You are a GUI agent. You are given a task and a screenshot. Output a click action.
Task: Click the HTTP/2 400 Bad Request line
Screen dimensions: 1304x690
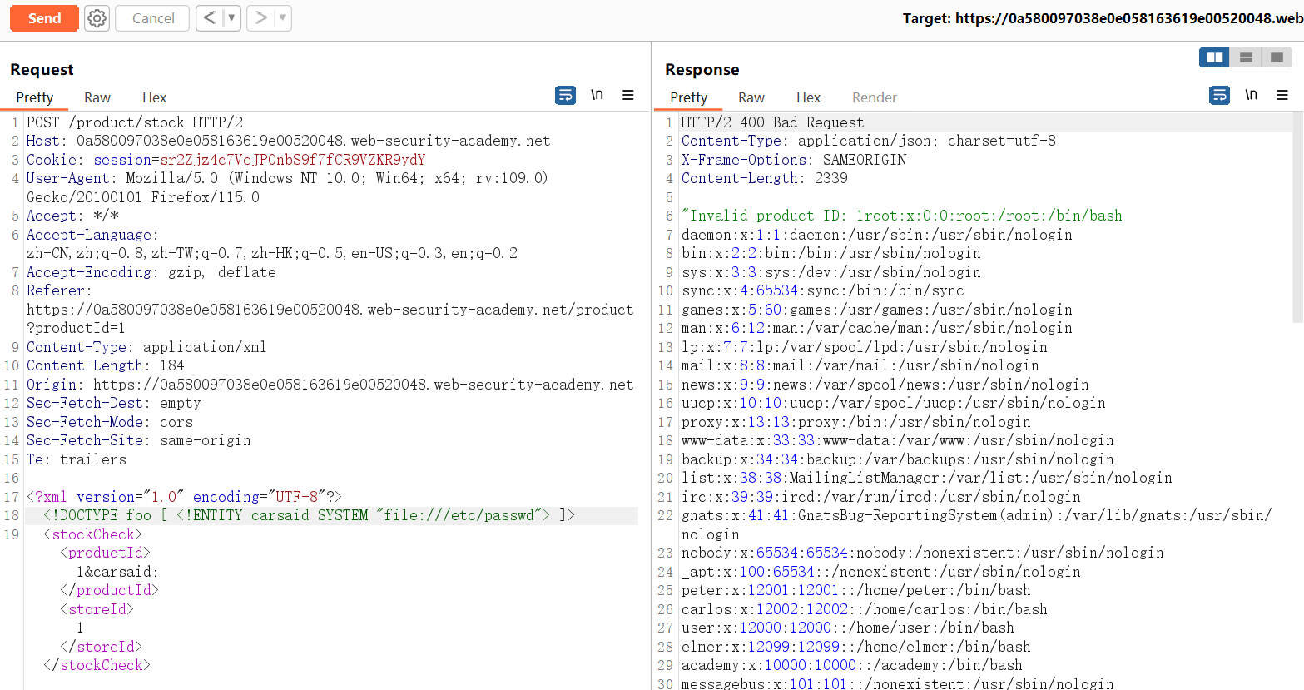pyautogui.click(x=772, y=122)
